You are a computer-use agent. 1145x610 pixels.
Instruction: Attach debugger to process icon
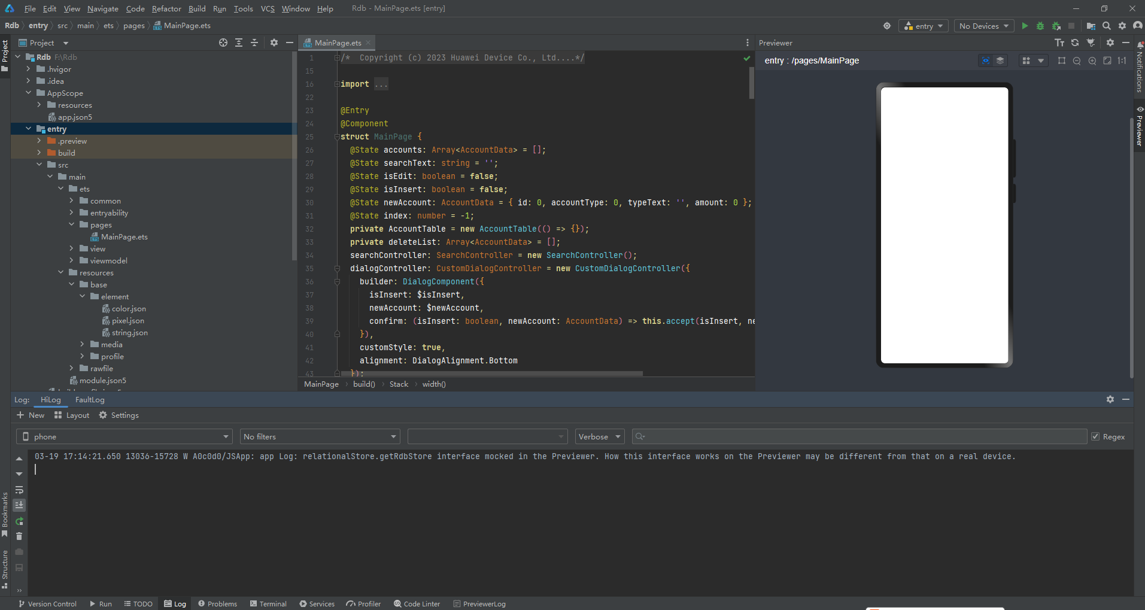click(1056, 26)
